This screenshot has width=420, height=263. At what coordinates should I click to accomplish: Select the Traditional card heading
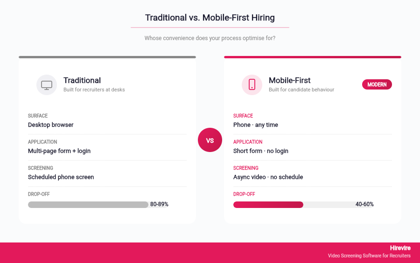[82, 80]
